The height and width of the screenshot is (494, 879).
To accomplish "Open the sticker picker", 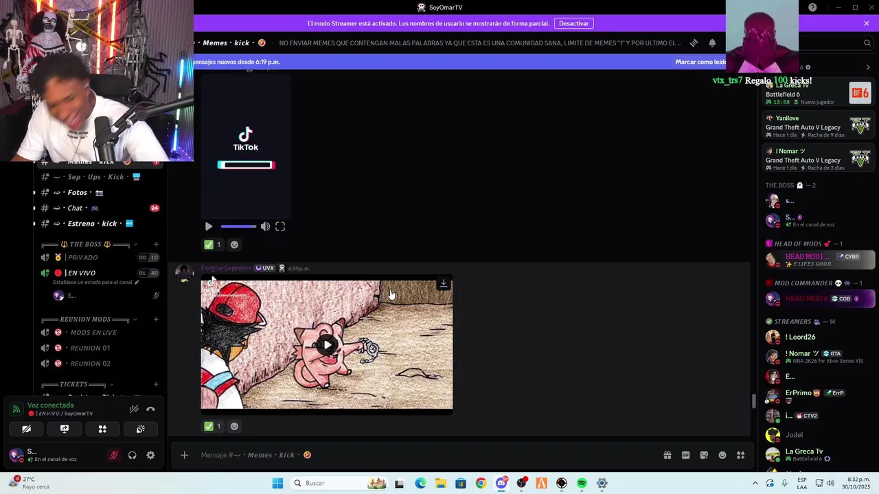I will [x=704, y=455].
